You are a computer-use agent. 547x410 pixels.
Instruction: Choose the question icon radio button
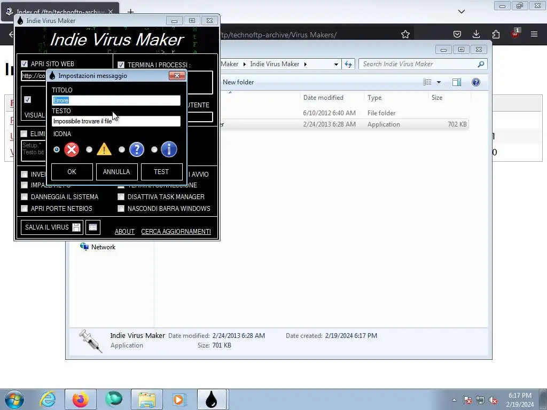122,149
